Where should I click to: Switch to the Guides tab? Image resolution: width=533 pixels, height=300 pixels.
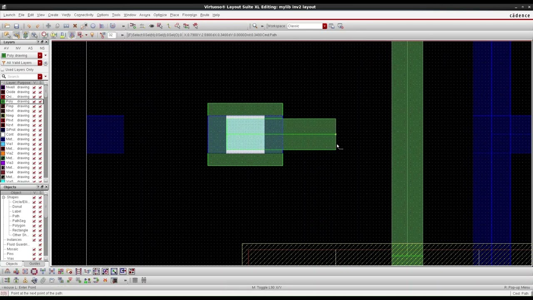pyautogui.click(x=35, y=264)
